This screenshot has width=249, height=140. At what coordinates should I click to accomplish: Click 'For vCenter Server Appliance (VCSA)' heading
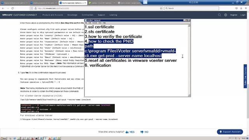(41, 96)
